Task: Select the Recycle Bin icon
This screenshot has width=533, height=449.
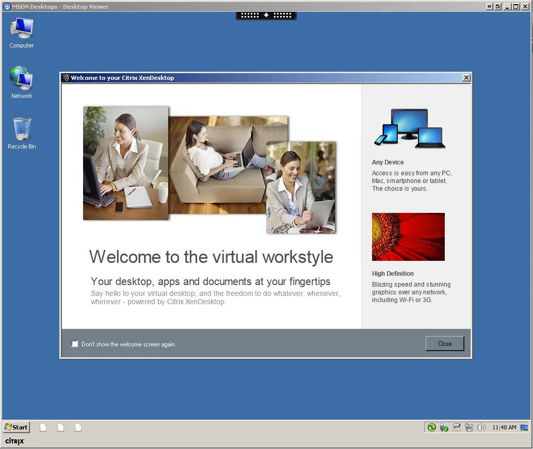Action: click(x=22, y=134)
